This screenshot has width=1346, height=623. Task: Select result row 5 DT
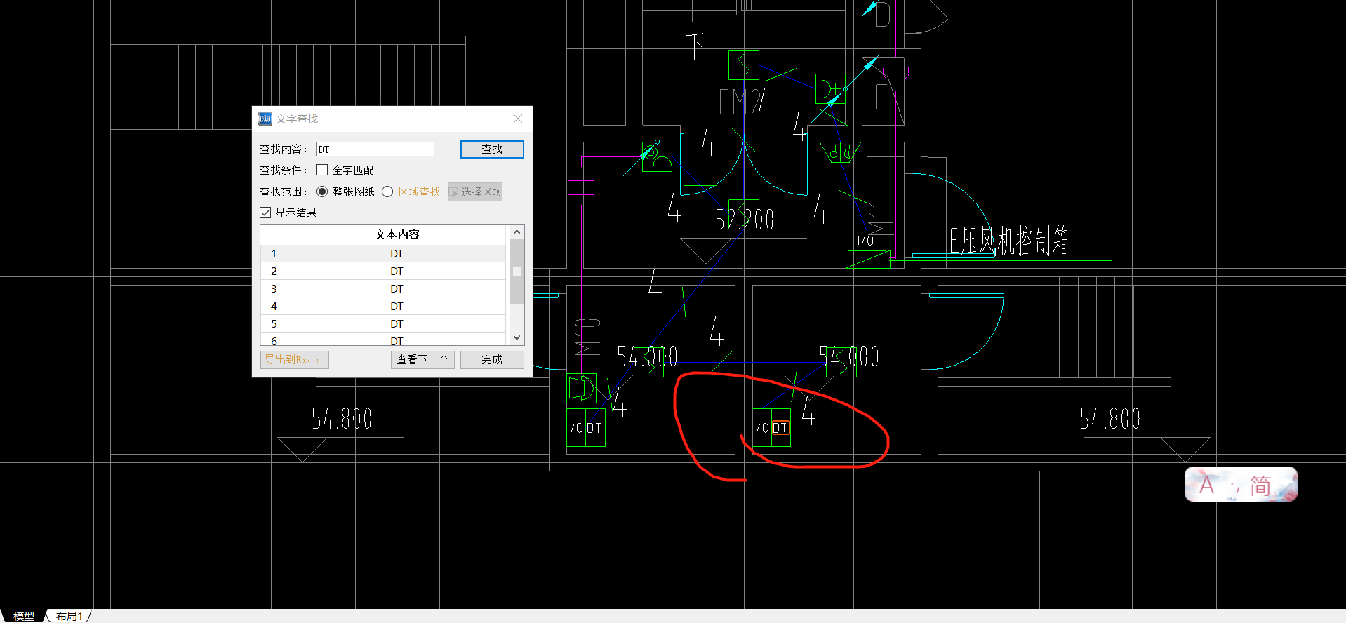click(383, 323)
